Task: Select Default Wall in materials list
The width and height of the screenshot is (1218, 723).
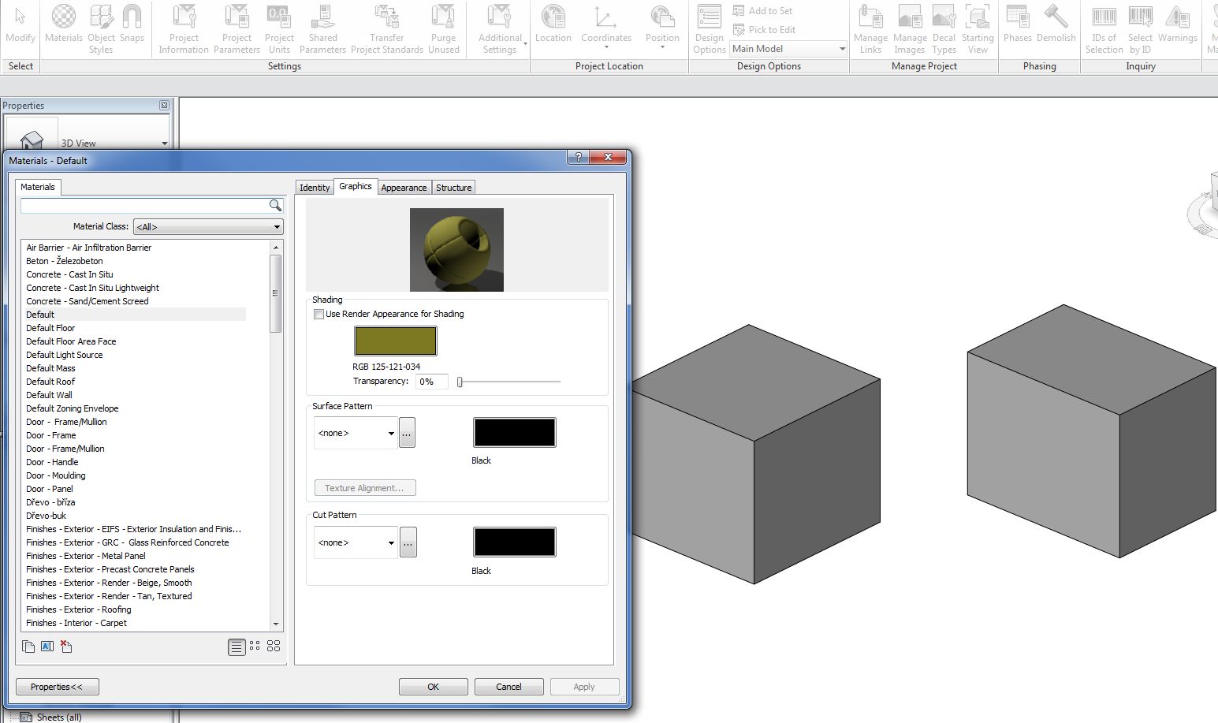Action: 49,395
